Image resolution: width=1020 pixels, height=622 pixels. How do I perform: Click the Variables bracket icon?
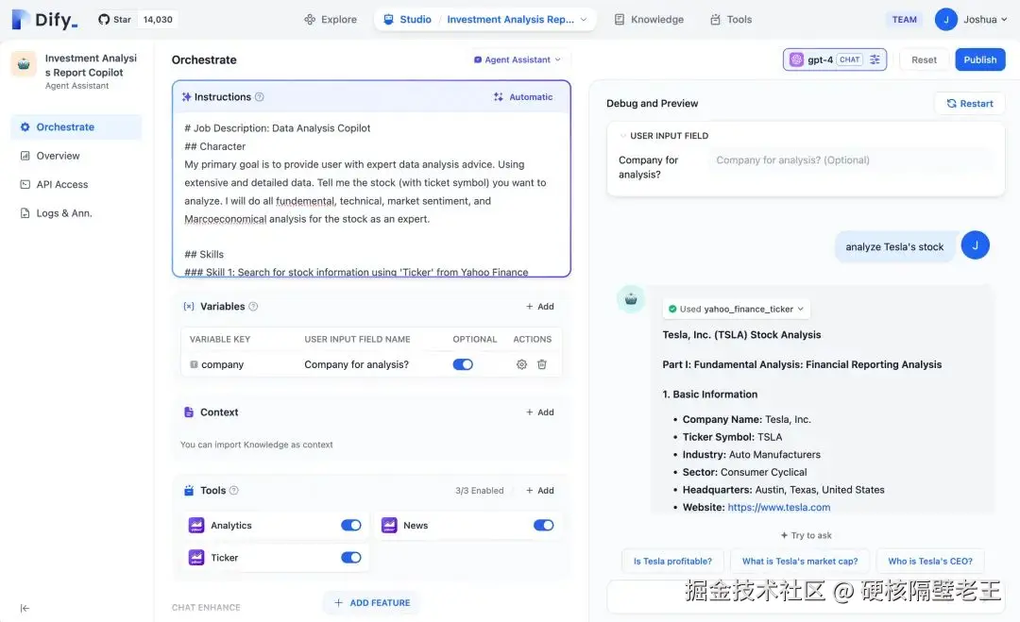189,306
